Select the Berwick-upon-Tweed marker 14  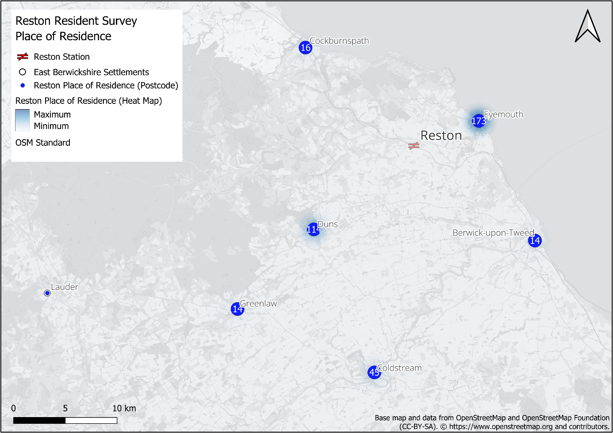pos(535,240)
